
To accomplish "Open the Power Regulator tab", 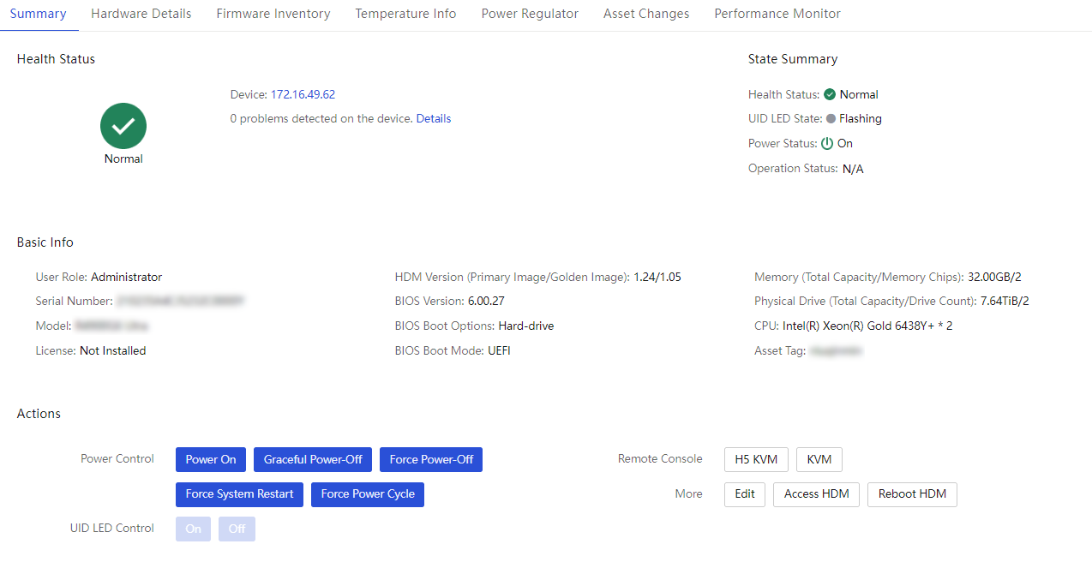I will pyautogui.click(x=530, y=14).
